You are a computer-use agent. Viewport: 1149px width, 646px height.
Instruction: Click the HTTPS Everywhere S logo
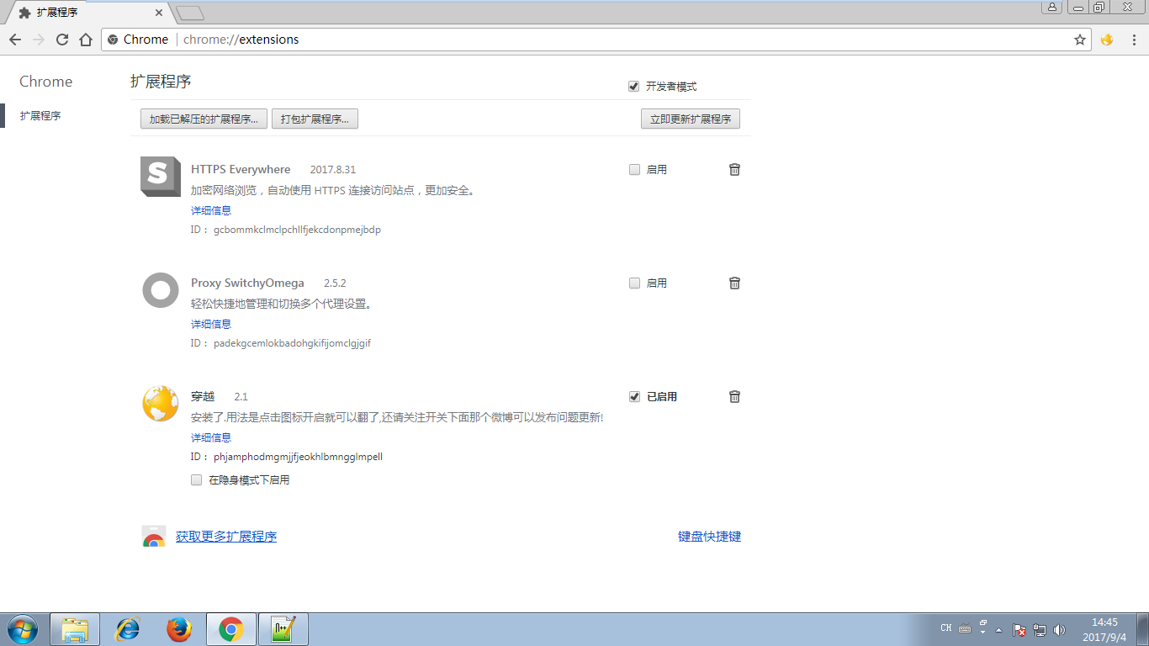pyautogui.click(x=160, y=176)
